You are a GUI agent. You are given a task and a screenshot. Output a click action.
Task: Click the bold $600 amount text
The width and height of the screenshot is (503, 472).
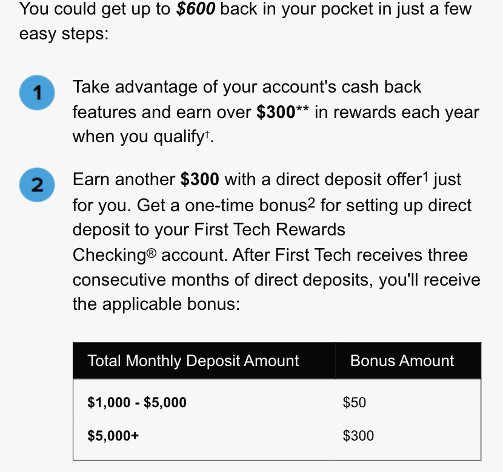[196, 8]
